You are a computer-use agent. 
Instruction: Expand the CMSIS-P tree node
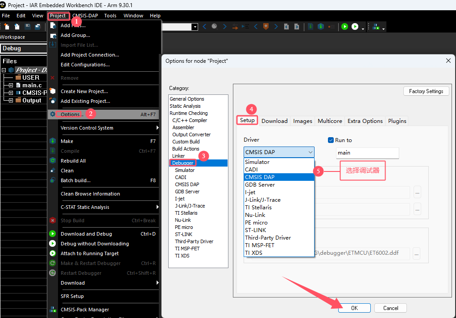[11, 93]
